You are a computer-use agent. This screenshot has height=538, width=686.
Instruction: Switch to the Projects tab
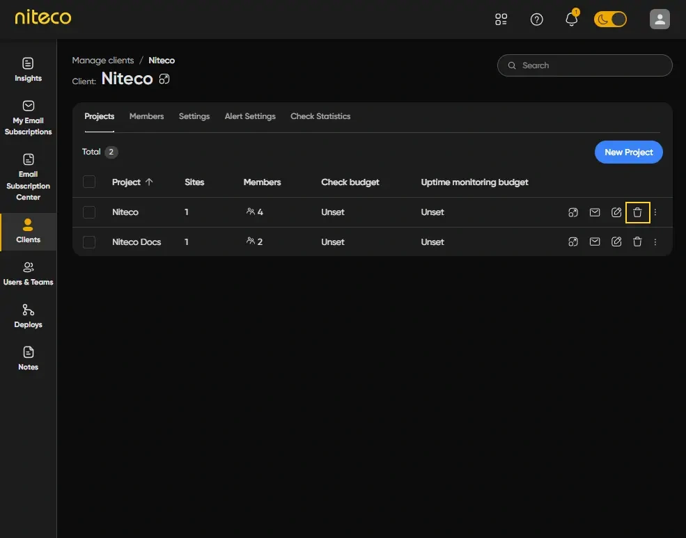tap(100, 117)
